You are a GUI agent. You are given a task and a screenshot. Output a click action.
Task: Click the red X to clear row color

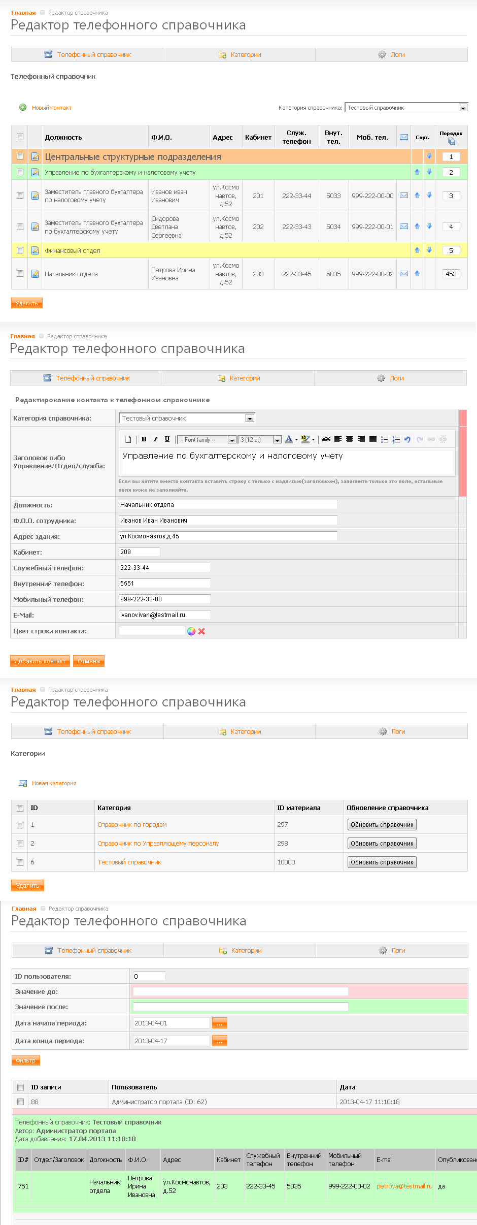(x=201, y=631)
